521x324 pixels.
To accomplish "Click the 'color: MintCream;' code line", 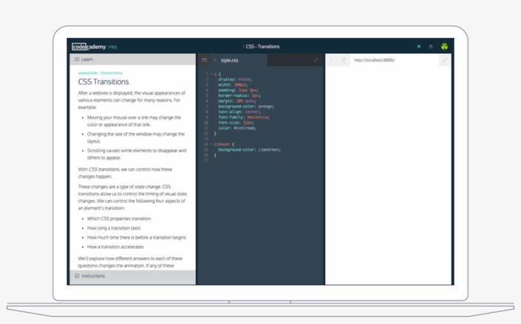I will pos(237,128).
